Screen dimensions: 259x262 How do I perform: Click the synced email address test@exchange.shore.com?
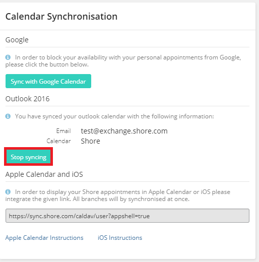pyautogui.click(x=124, y=131)
